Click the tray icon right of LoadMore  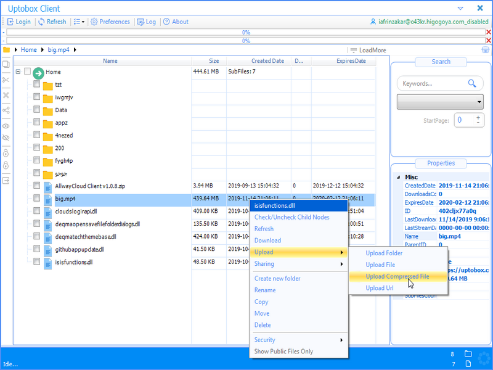click(486, 50)
